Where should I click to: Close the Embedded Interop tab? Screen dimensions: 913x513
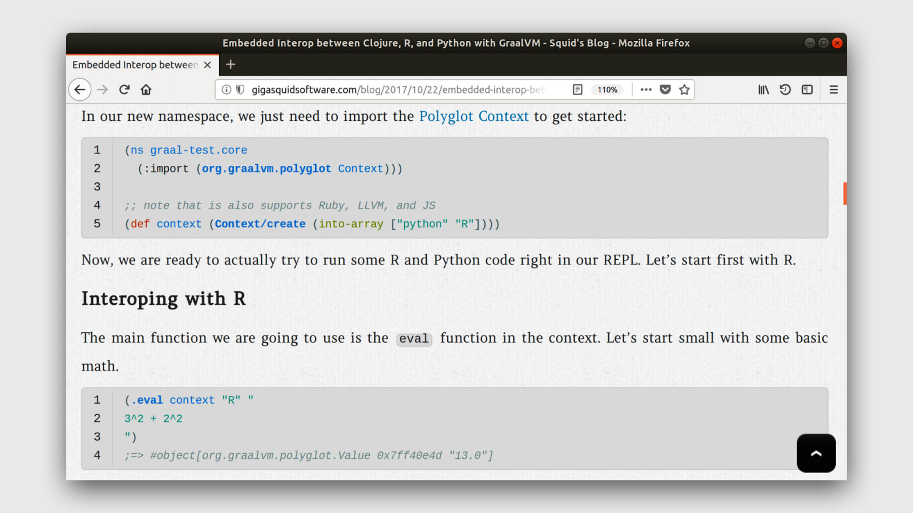tap(208, 65)
